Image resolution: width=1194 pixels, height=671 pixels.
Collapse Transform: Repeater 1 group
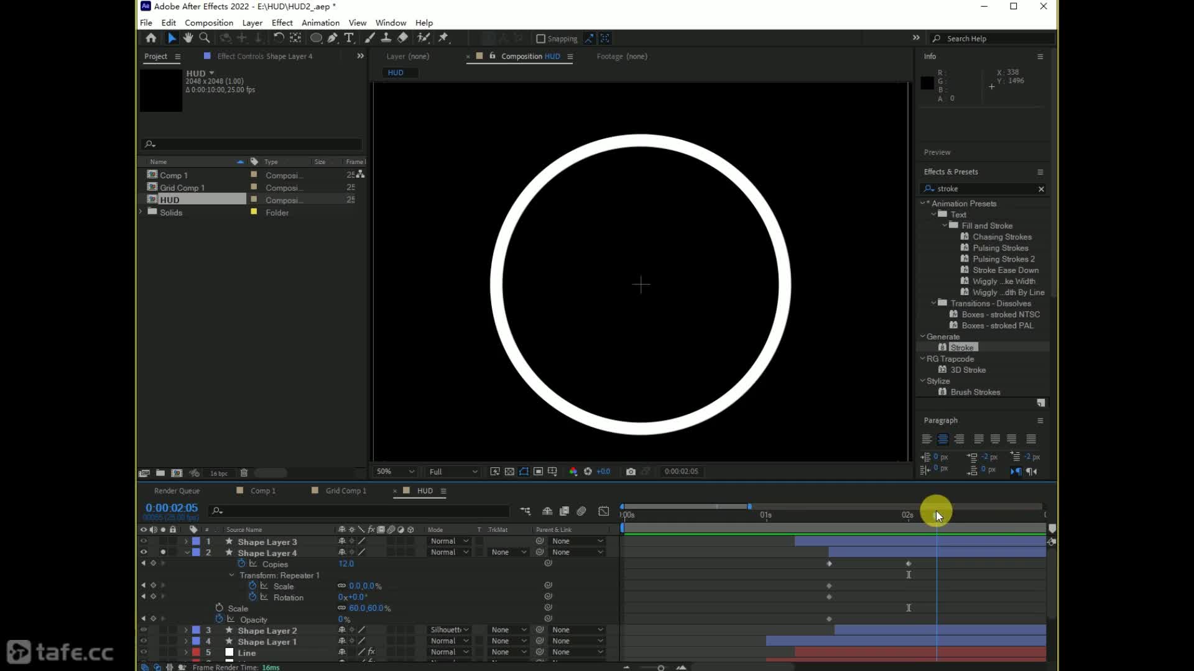[232, 575]
